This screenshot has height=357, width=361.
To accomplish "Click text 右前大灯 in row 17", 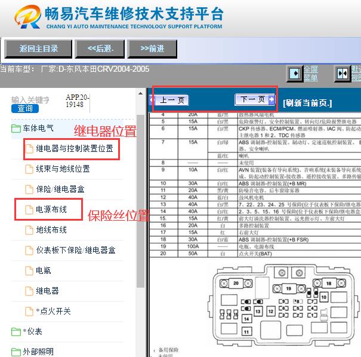I will (249, 233).
